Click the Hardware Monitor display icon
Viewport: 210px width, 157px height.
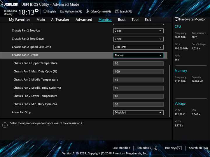[176, 19]
